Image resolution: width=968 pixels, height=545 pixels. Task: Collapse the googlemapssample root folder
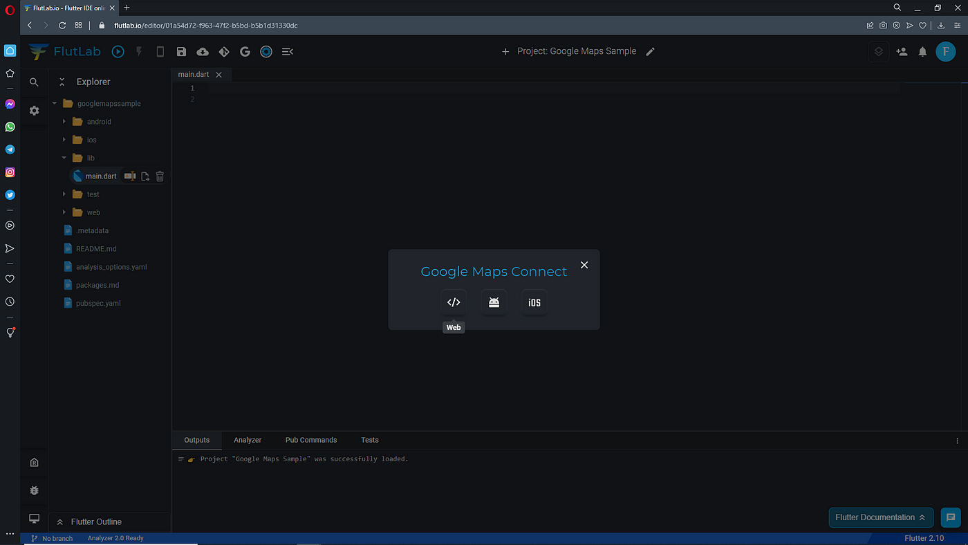(55, 104)
